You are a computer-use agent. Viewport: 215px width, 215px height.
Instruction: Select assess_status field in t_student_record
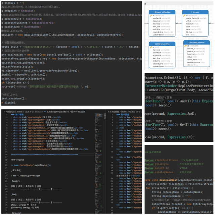tap(195, 60)
